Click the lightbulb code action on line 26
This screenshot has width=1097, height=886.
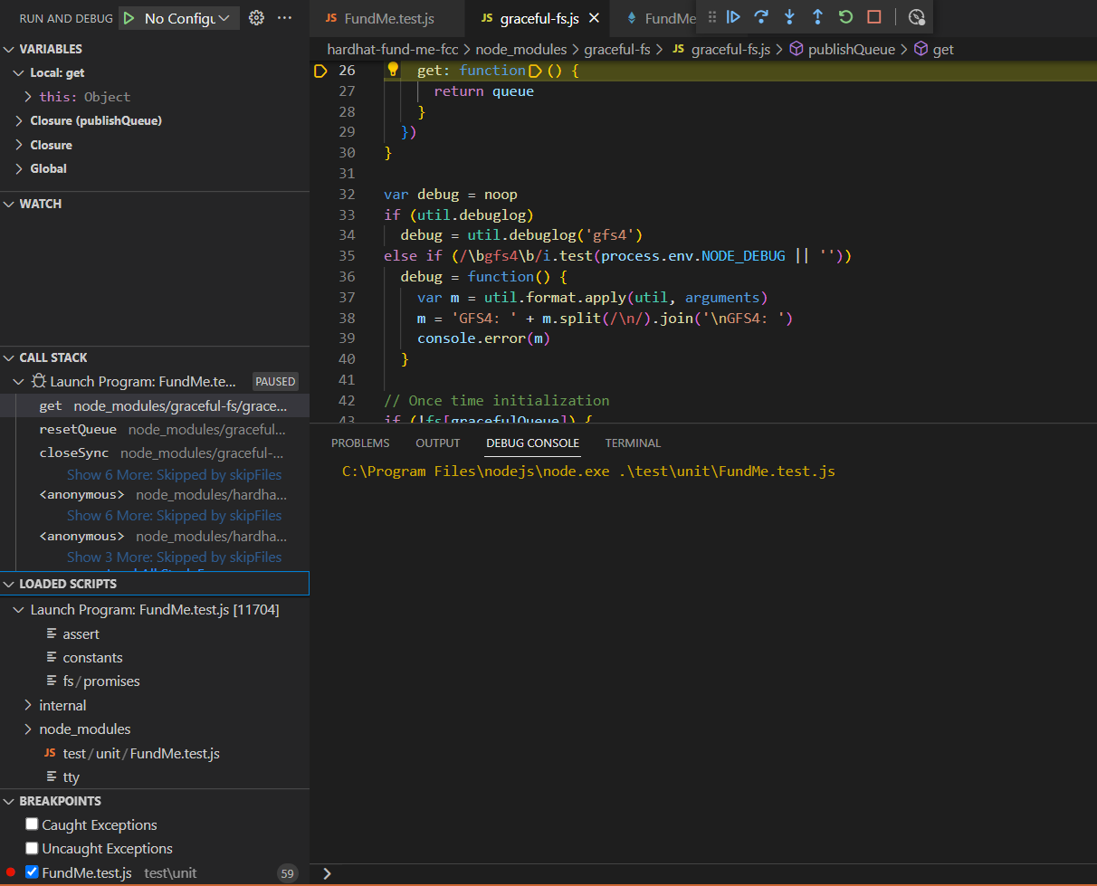[393, 69]
